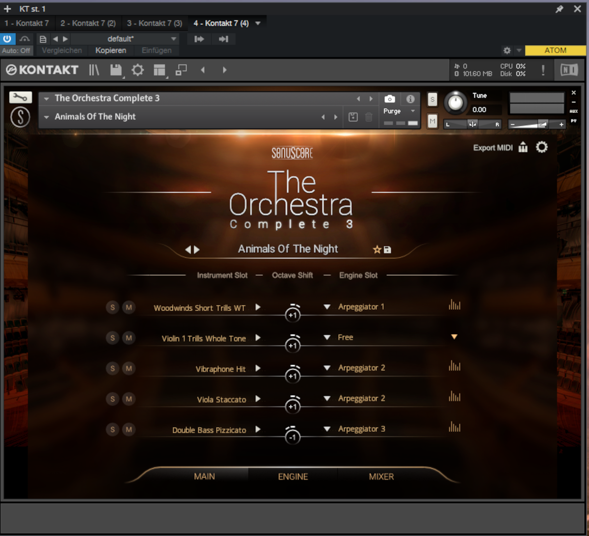Screen dimensions: 589x536
Task: Switch to the 3 - Kontakt 7 (3) tab
Action: pos(155,23)
